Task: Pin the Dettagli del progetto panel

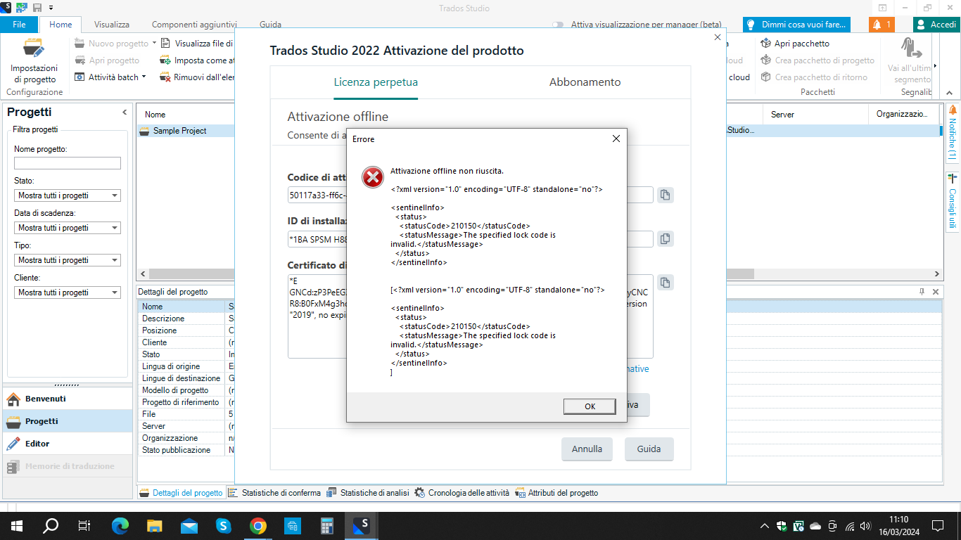Action: [x=922, y=292]
